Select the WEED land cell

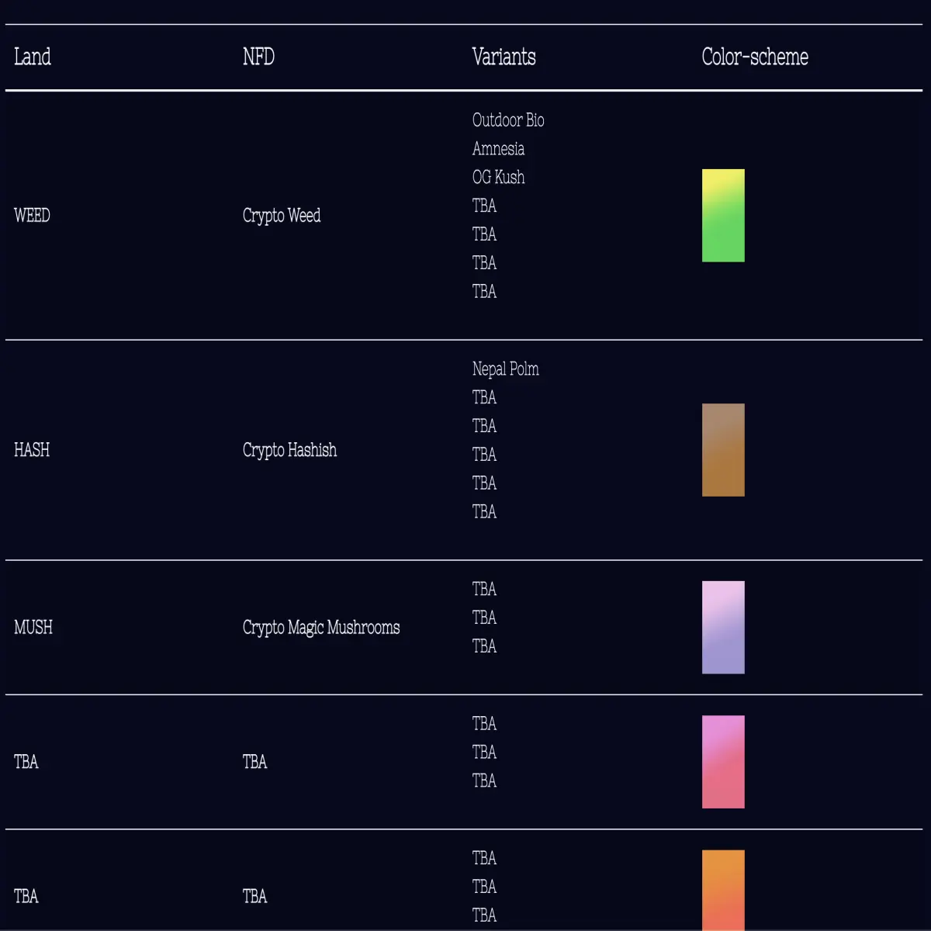32,216
